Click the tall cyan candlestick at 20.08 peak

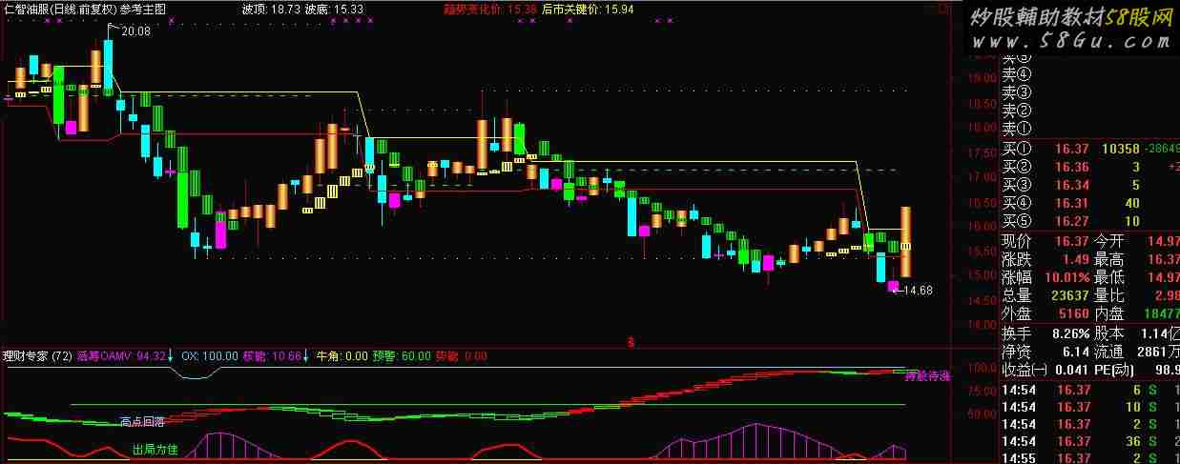click(x=108, y=62)
